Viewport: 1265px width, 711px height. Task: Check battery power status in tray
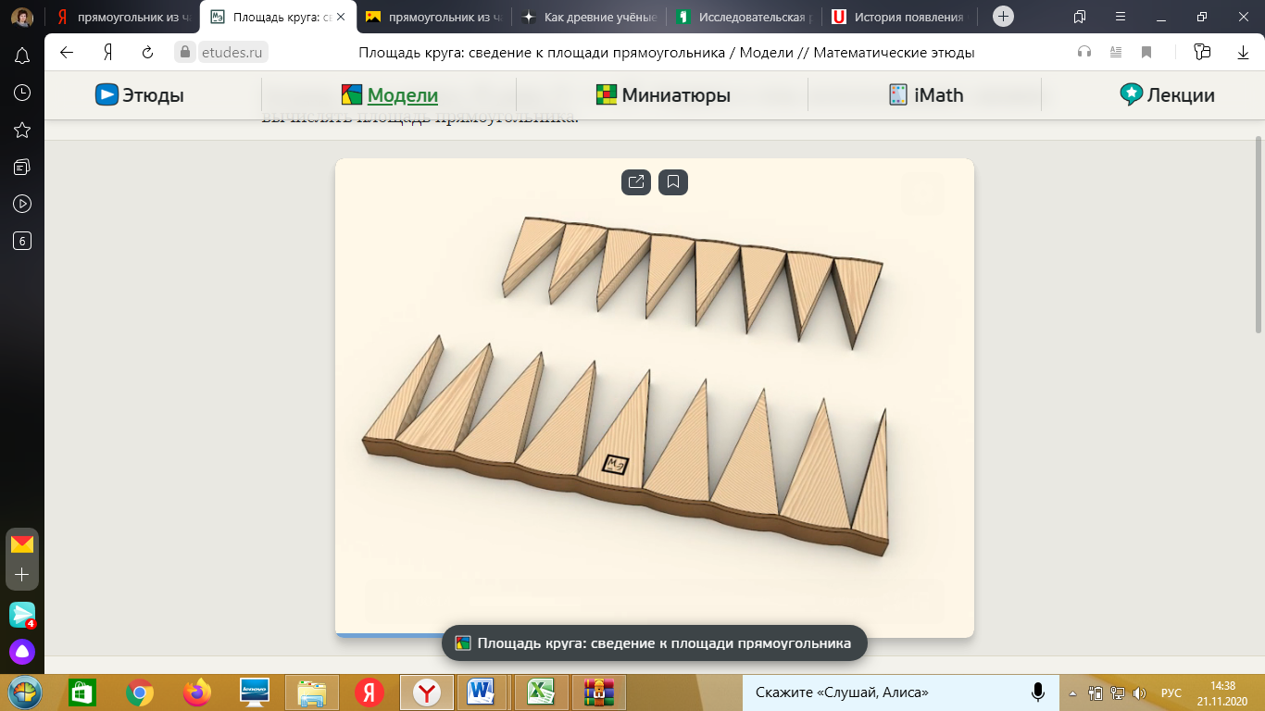[x=1095, y=692]
